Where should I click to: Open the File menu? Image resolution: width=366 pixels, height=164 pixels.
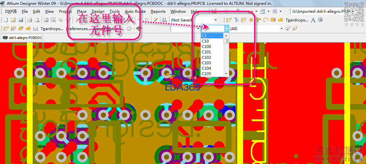[25, 12]
